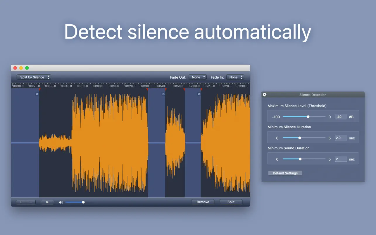The width and height of the screenshot is (376, 235).
Task: Click the red marker at 01:30 on timeline
Action: tap(148, 89)
